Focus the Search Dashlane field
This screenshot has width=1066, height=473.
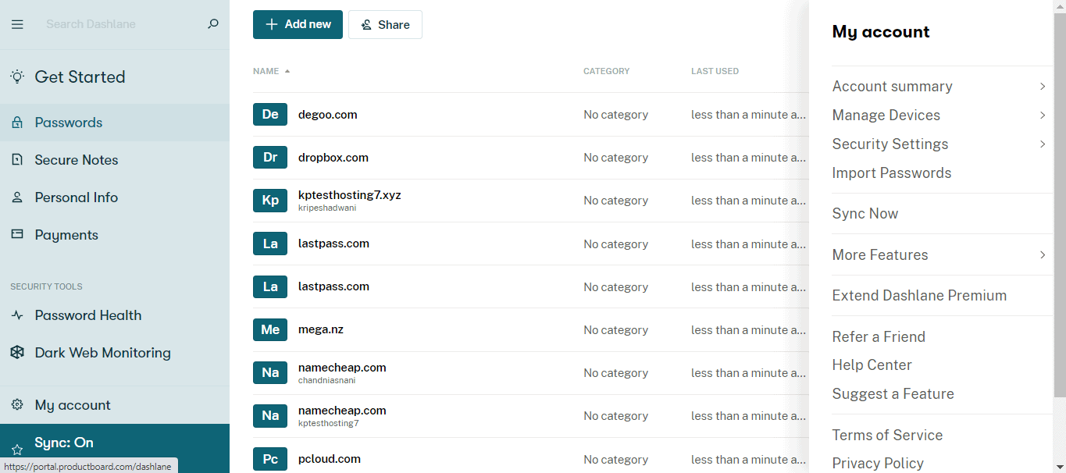pos(121,24)
